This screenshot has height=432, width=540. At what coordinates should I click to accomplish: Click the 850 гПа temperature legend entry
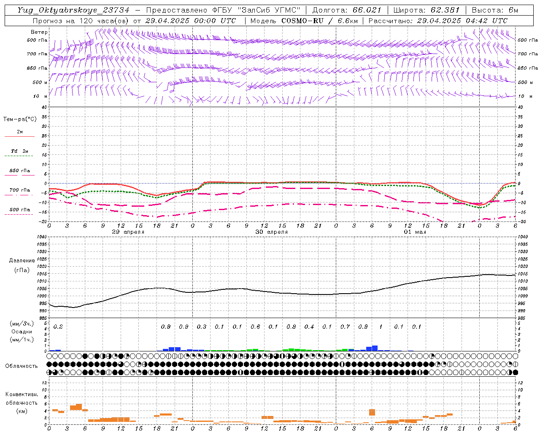(x=19, y=171)
